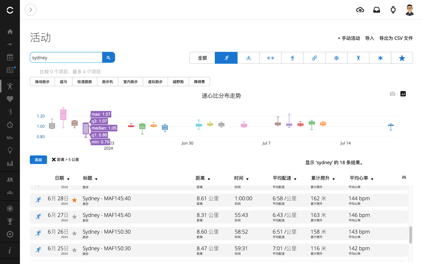423x264 pixels.
Task: Filter by 虚拟跑步 subtype
Action: pos(155,82)
